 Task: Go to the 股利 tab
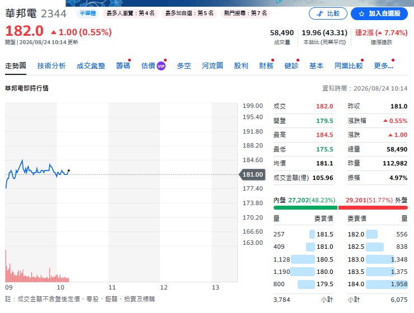(241, 65)
